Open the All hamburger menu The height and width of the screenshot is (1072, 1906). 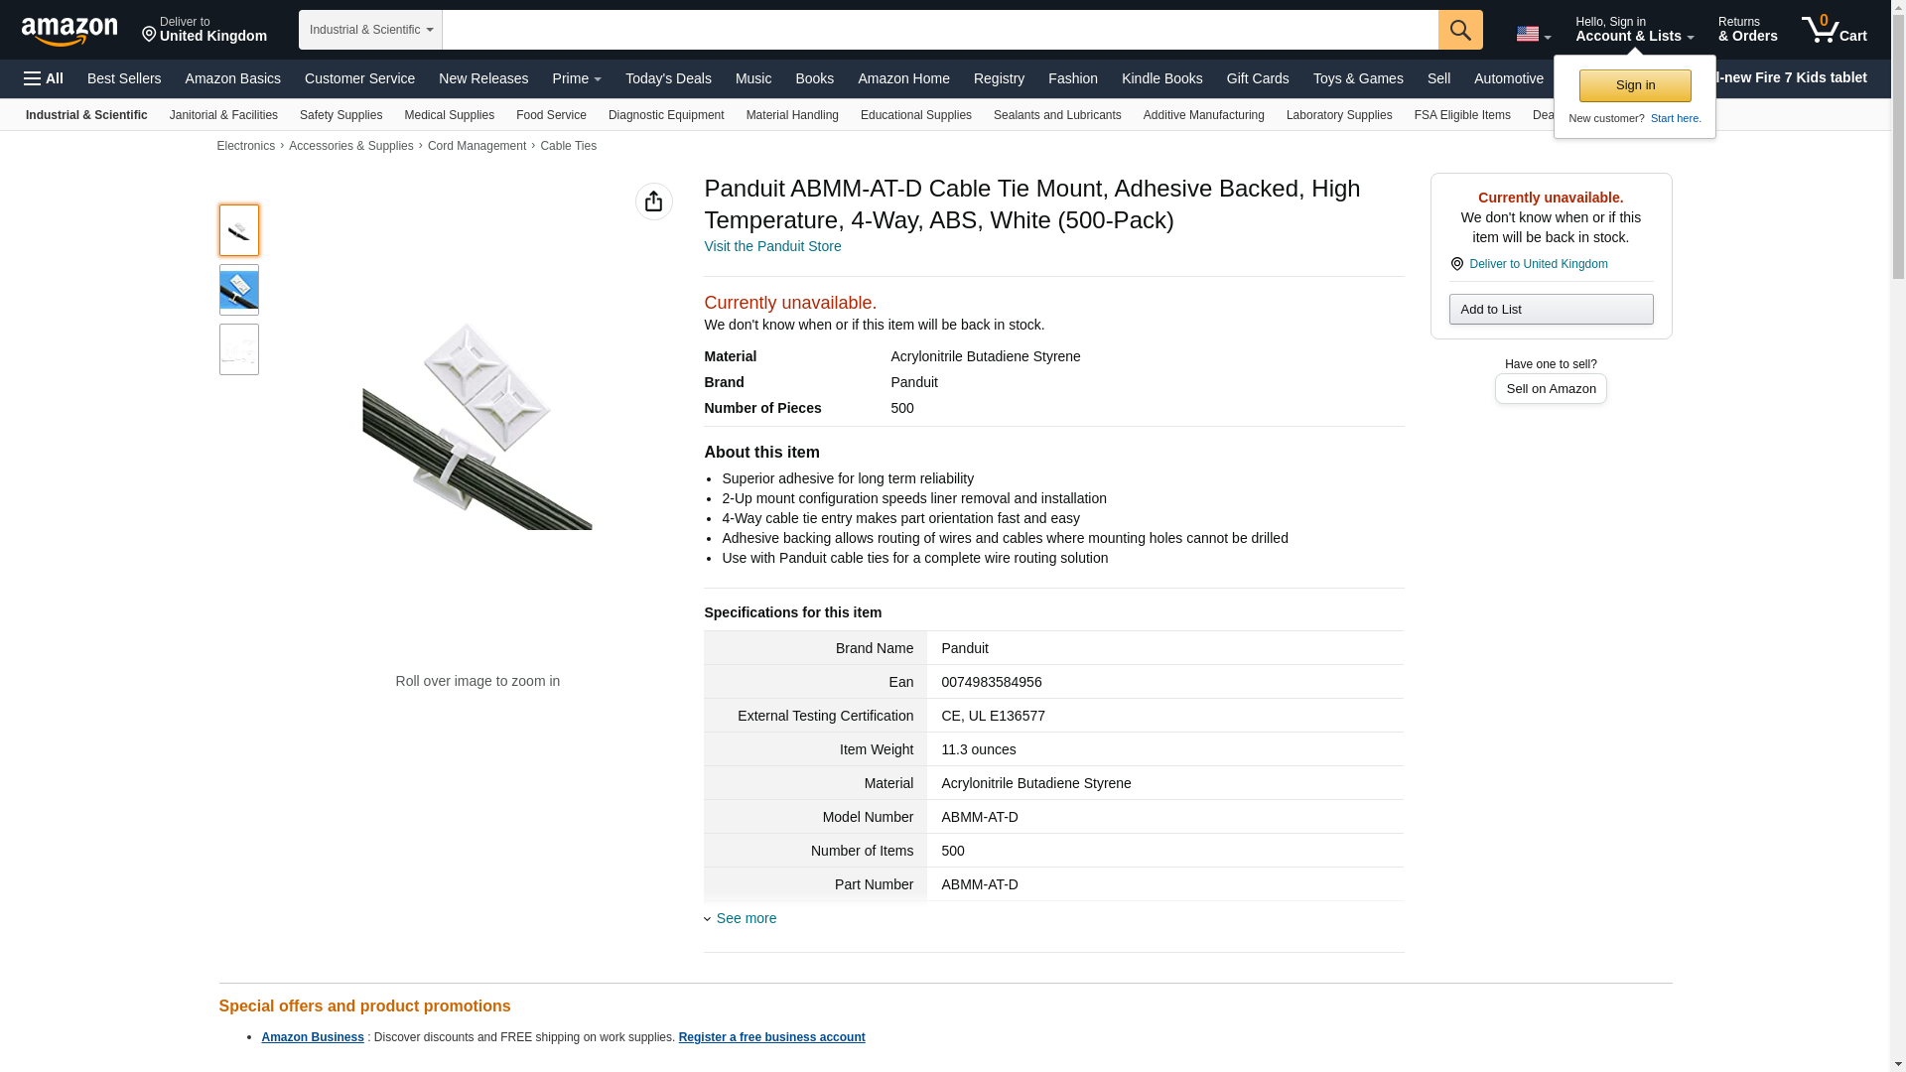pyautogui.click(x=44, y=78)
